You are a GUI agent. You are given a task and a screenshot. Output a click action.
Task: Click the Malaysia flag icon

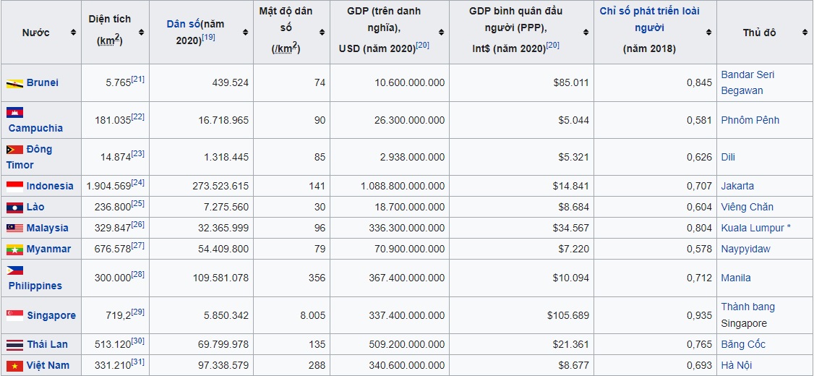coord(14,228)
